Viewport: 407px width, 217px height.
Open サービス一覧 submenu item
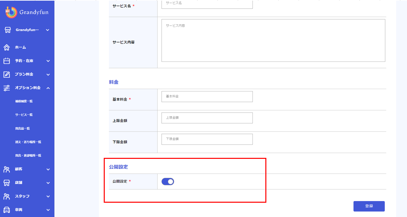coord(24,115)
